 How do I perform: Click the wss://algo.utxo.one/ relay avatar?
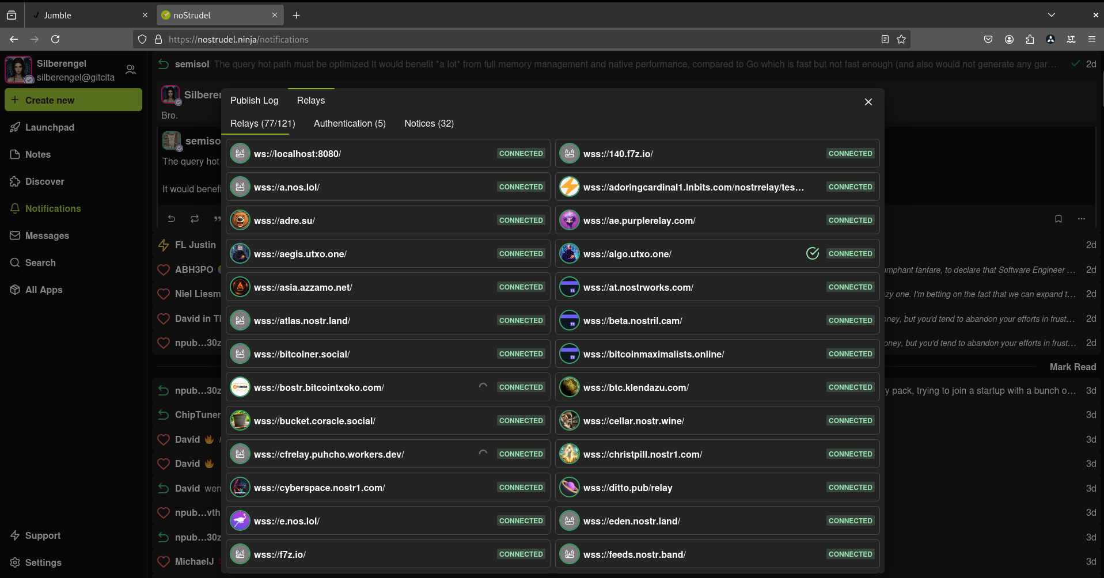tap(570, 254)
